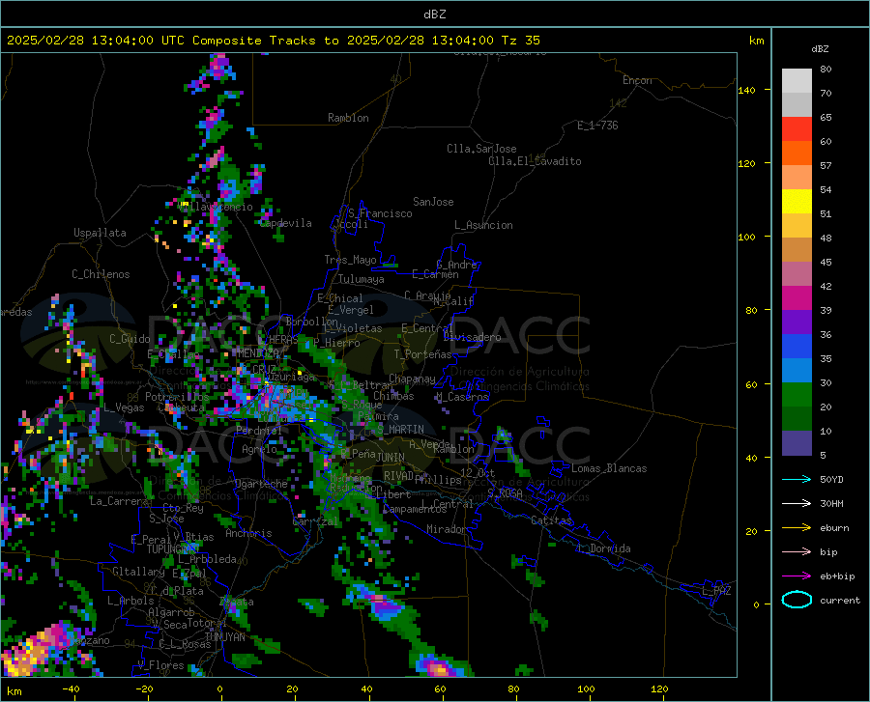This screenshot has height=702, width=870.
Task: Click the Tres_Mayo place label
Action: pyautogui.click(x=350, y=260)
